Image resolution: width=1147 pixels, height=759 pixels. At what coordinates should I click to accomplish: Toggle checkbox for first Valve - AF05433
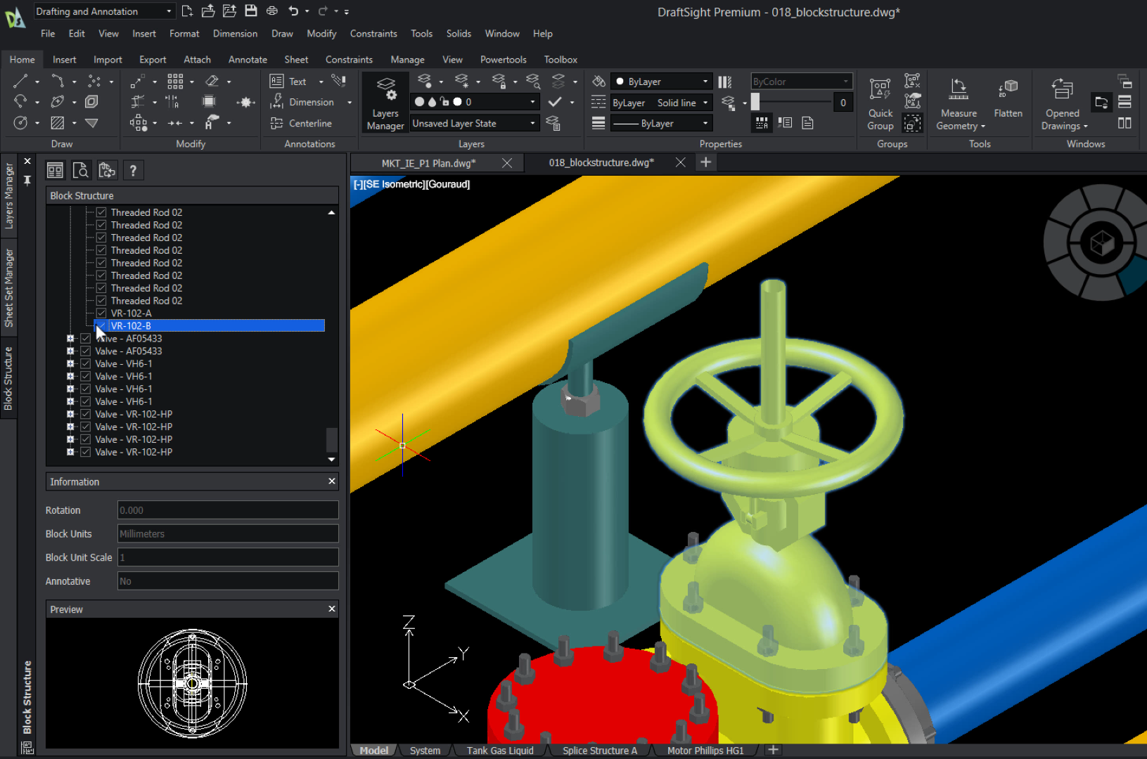86,339
